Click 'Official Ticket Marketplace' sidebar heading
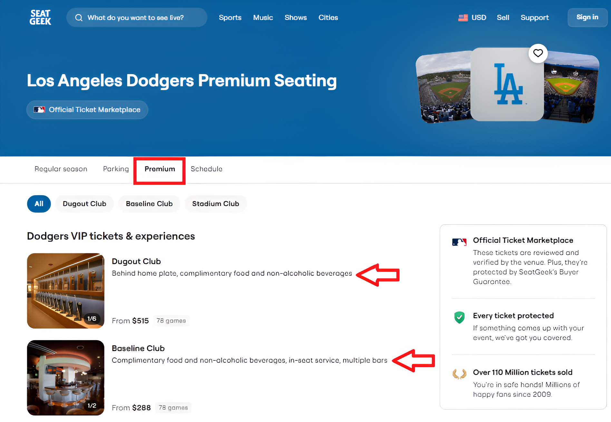 click(523, 240)
